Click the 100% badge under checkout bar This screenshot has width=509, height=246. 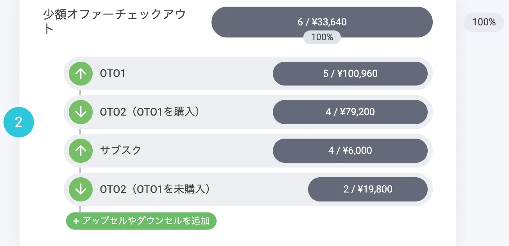[322, 38]
